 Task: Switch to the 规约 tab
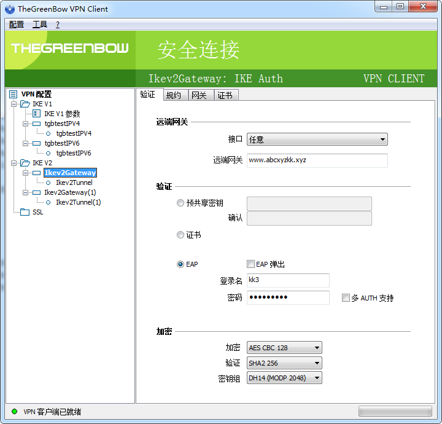tap(175, 95)
